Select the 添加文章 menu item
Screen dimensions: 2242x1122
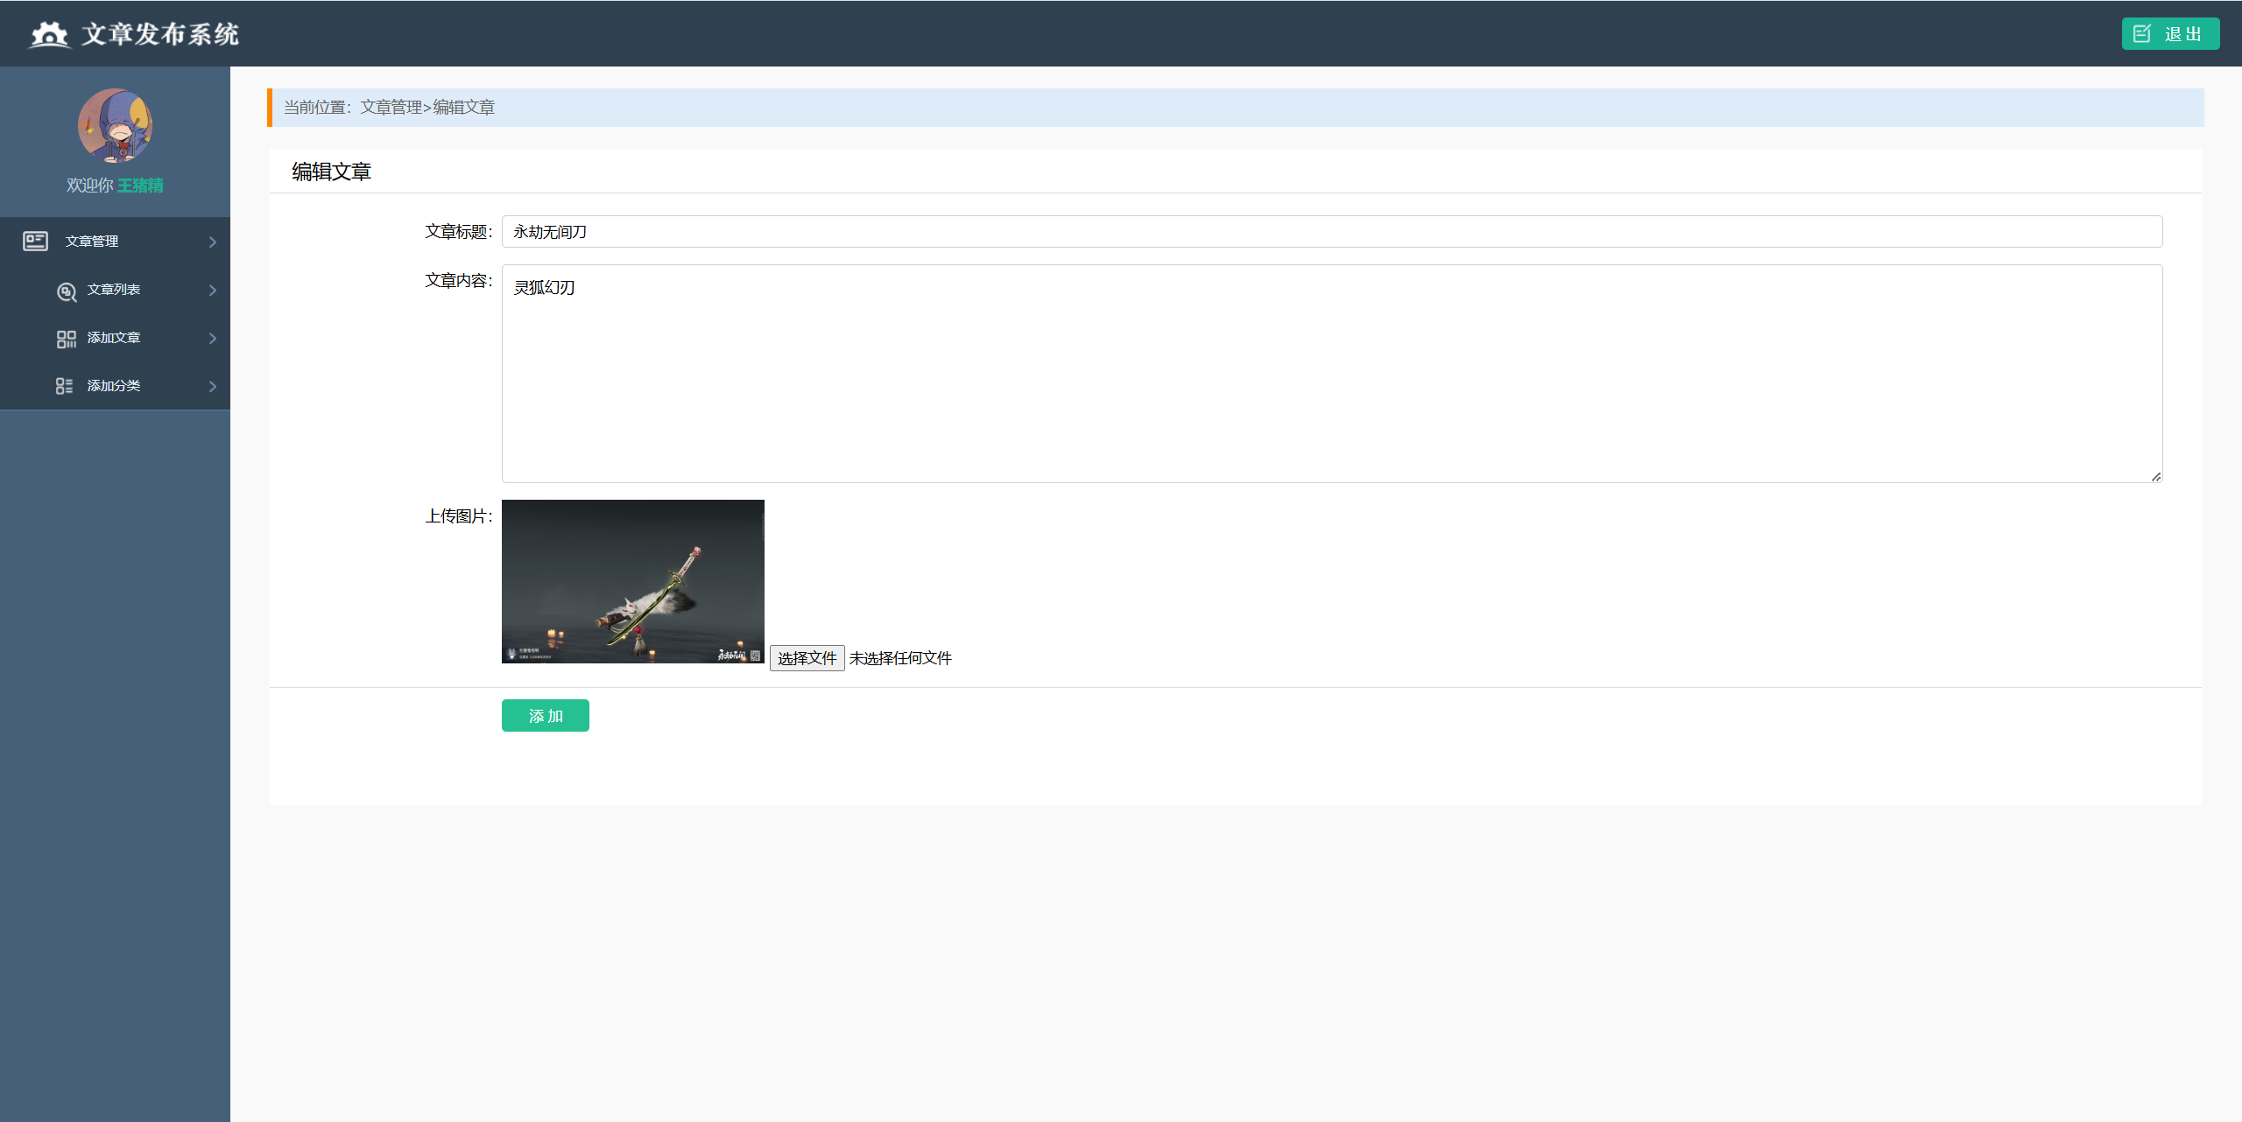click(114, 338)
